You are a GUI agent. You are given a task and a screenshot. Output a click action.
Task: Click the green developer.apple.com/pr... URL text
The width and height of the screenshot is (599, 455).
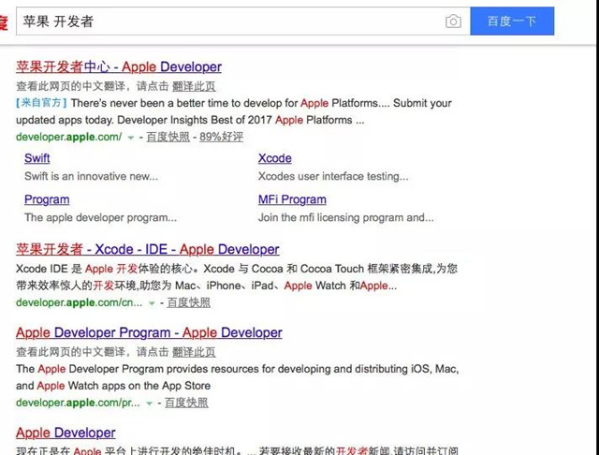[78, 403]
